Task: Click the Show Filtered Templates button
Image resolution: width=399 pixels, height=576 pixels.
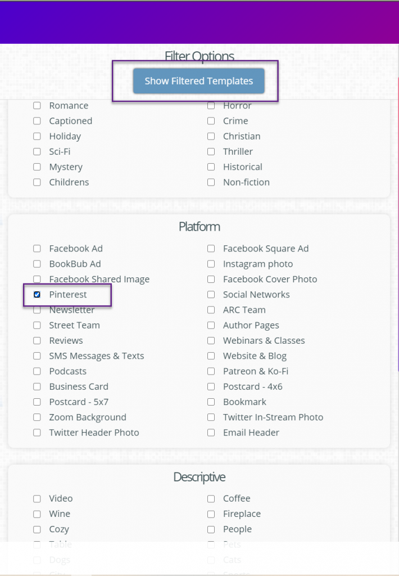Action: [x=198, y=80]
